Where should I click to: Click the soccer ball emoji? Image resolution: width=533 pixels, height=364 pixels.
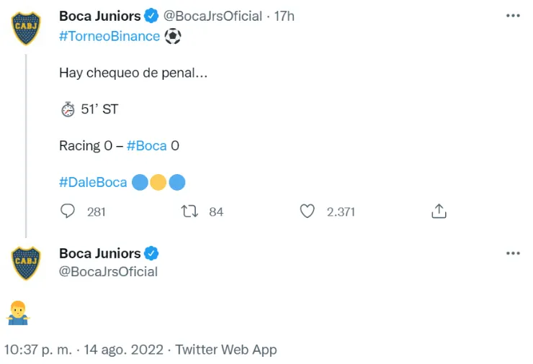pos(173,36)
